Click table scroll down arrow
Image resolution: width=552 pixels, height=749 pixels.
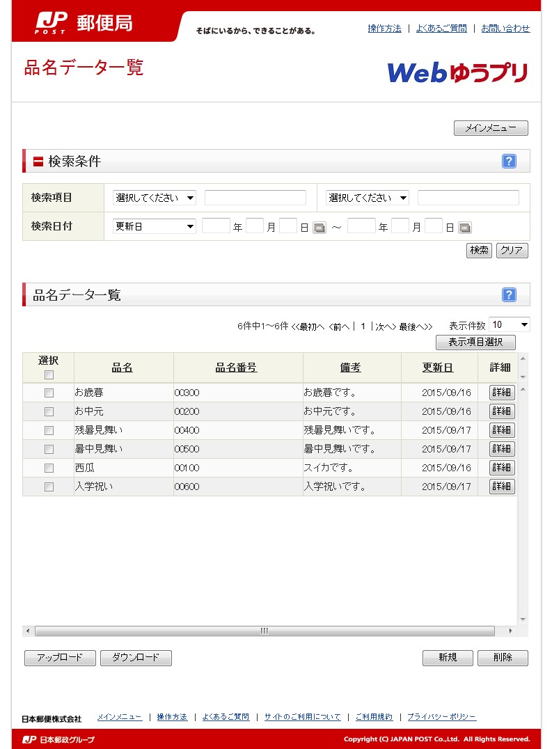pyautogui.click(x=523, y=620)
